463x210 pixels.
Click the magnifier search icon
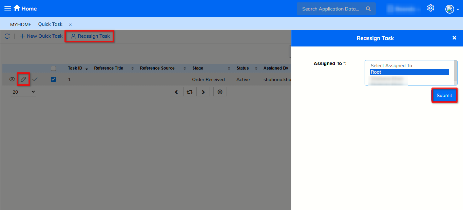pos(368,9)
